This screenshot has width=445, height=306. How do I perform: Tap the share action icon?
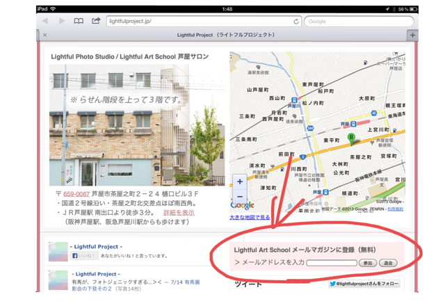point(96,21)
